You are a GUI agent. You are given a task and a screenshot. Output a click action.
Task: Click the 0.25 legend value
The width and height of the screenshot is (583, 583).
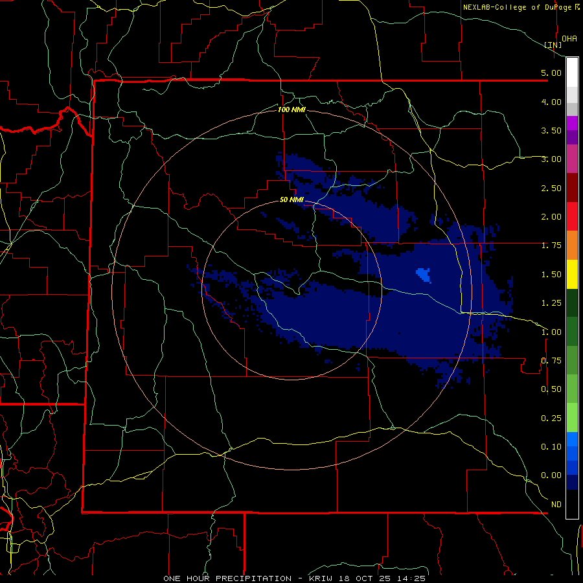[x=551, y=418]
